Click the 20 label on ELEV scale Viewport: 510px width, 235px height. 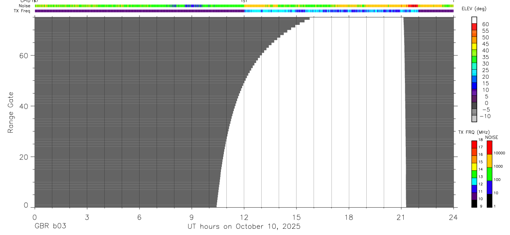click(x=485, y=77)
